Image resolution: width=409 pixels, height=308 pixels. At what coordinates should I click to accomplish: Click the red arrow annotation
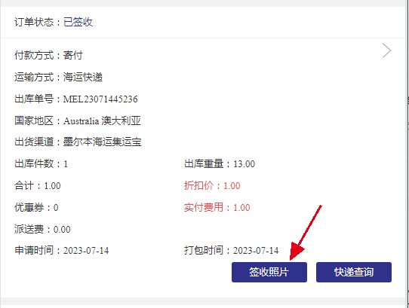point(306,233)
